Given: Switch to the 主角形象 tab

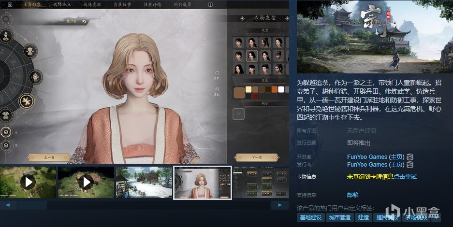Looking at the screenshot, I should 32,5.
